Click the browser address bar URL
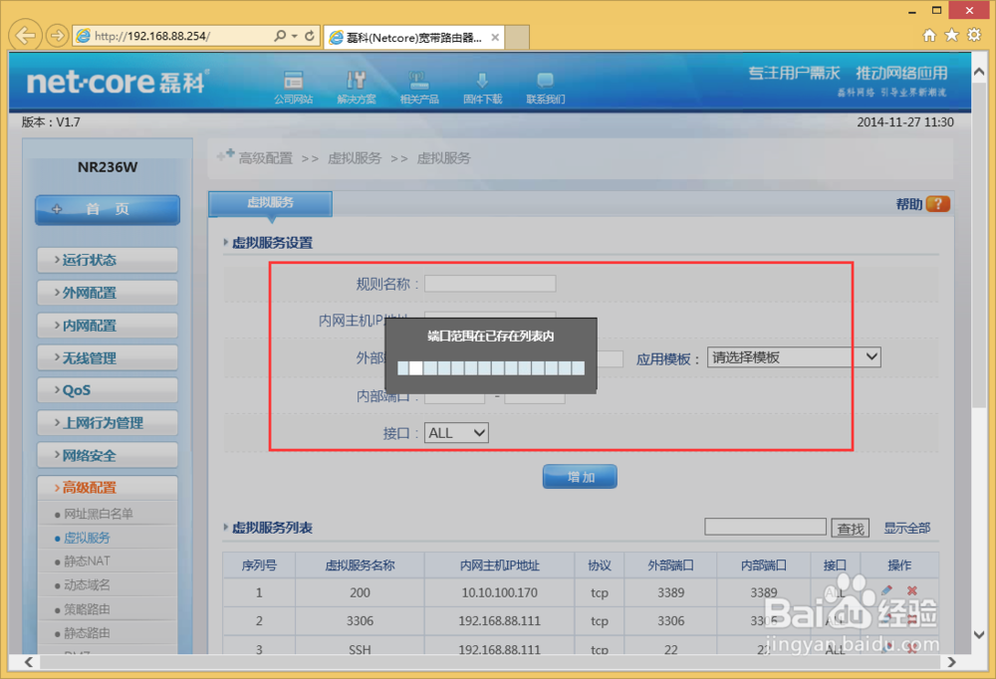Viewport: 996px width, 679px height. pos(152,36)
